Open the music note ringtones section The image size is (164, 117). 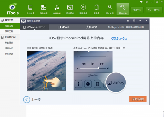pyautogui.click(x=57, y=9)
